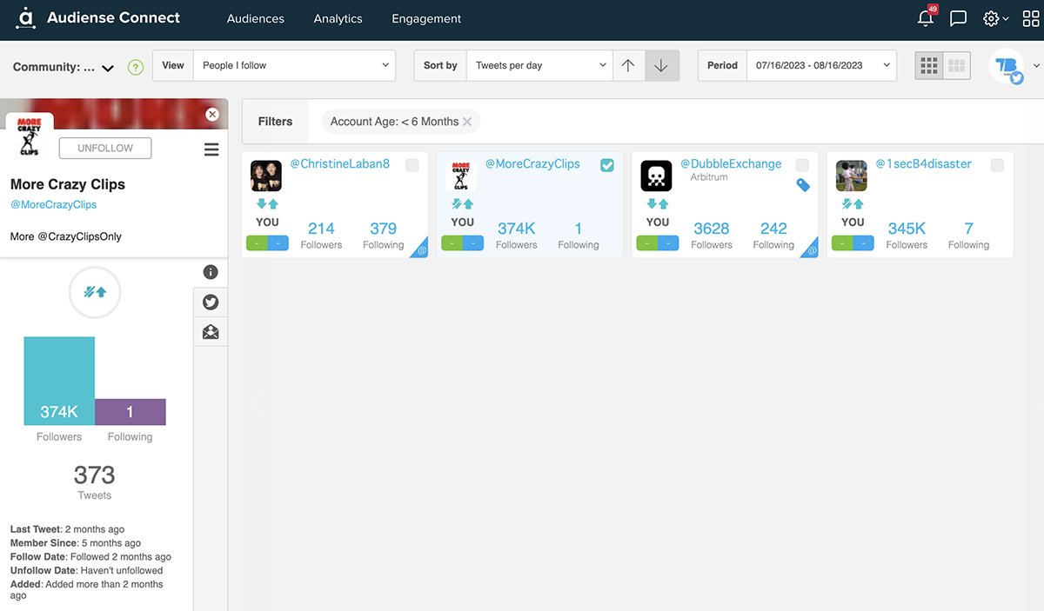Click relationship icon on MoreCrazyClips card
Image resolution: width=1044 pixels, height=611 pixels.
coord(462,204)
